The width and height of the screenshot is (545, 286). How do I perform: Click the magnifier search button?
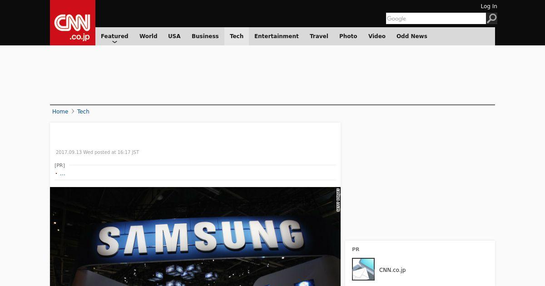(492, 18)
